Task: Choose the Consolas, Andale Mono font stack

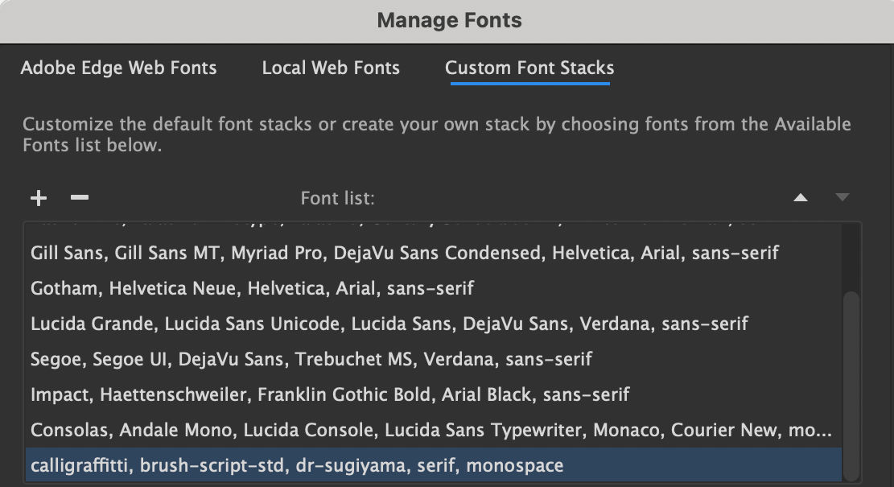Action: [x=431, y=430]
